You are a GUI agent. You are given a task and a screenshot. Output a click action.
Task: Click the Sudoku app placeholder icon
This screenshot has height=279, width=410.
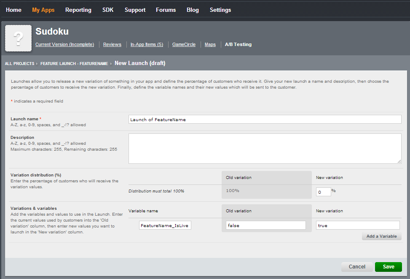[18, 38]
